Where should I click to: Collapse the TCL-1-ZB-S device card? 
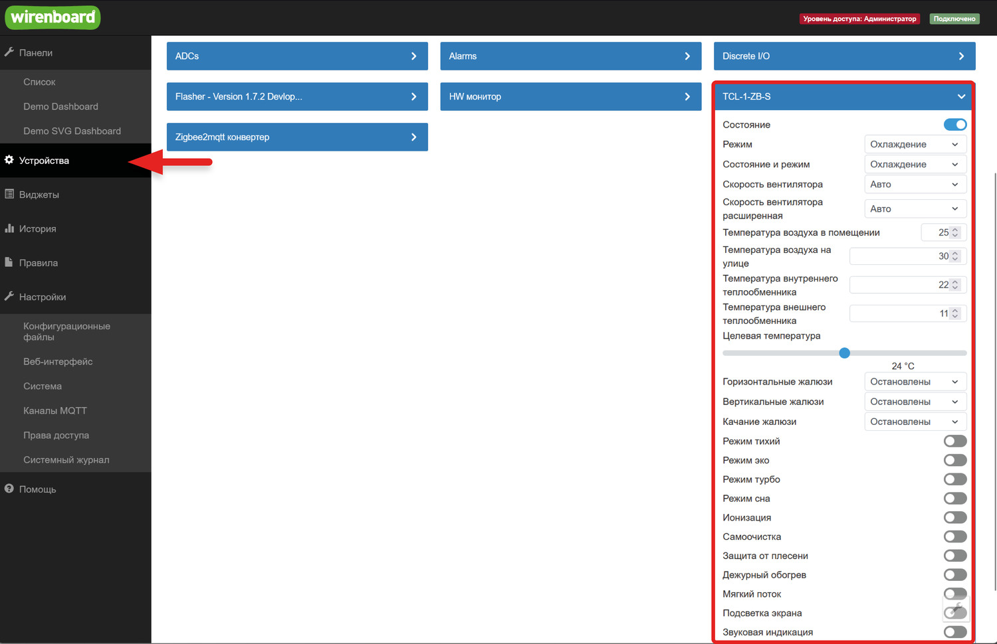point(960,97)
